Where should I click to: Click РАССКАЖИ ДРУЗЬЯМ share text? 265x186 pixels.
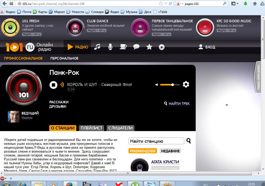(x=59, y=104)
